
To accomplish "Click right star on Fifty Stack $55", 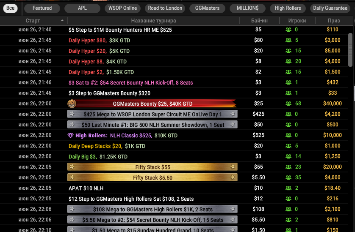I will point(233,167).
